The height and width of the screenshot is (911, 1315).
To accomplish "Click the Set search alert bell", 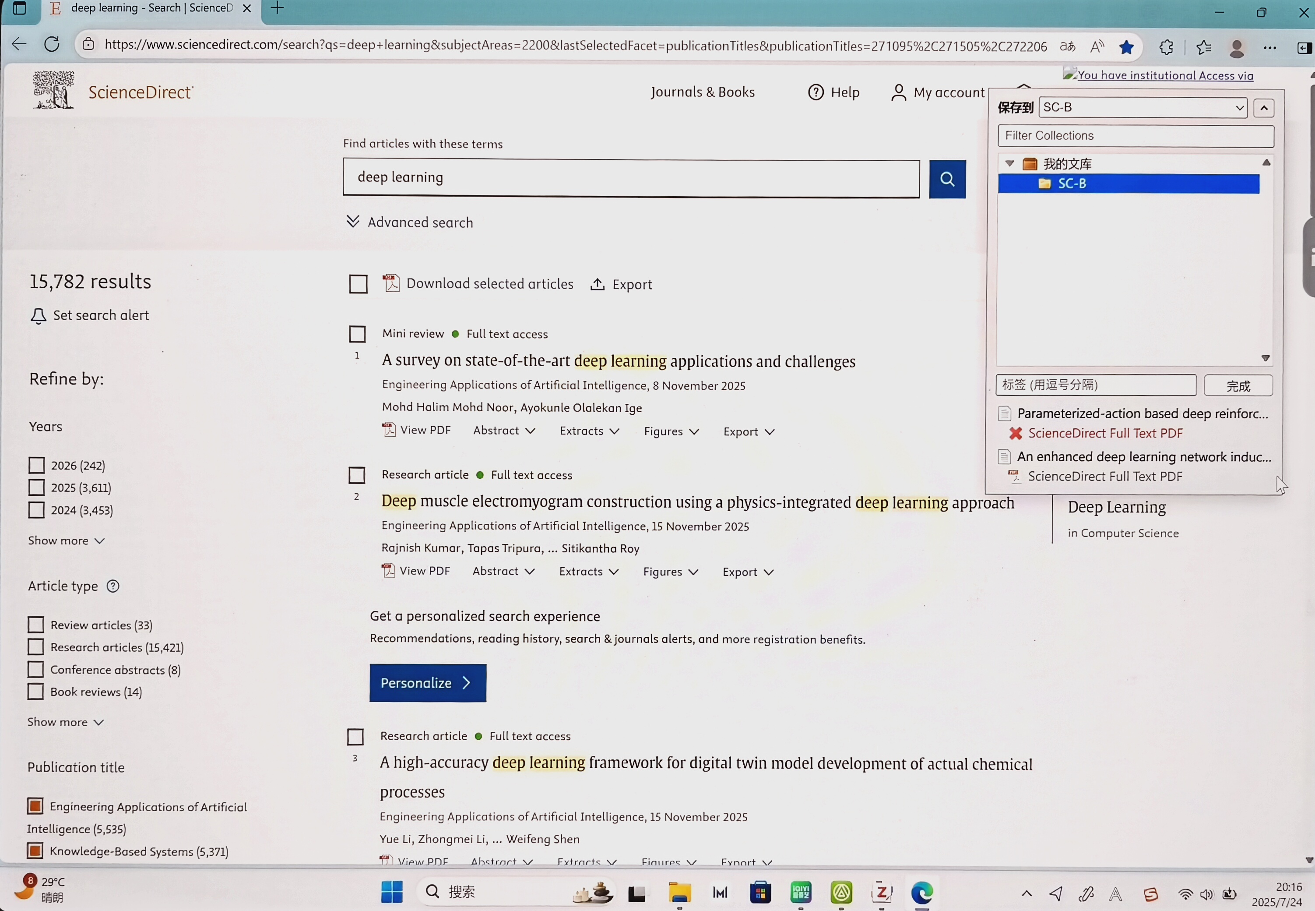I will (x=38, y=316).
